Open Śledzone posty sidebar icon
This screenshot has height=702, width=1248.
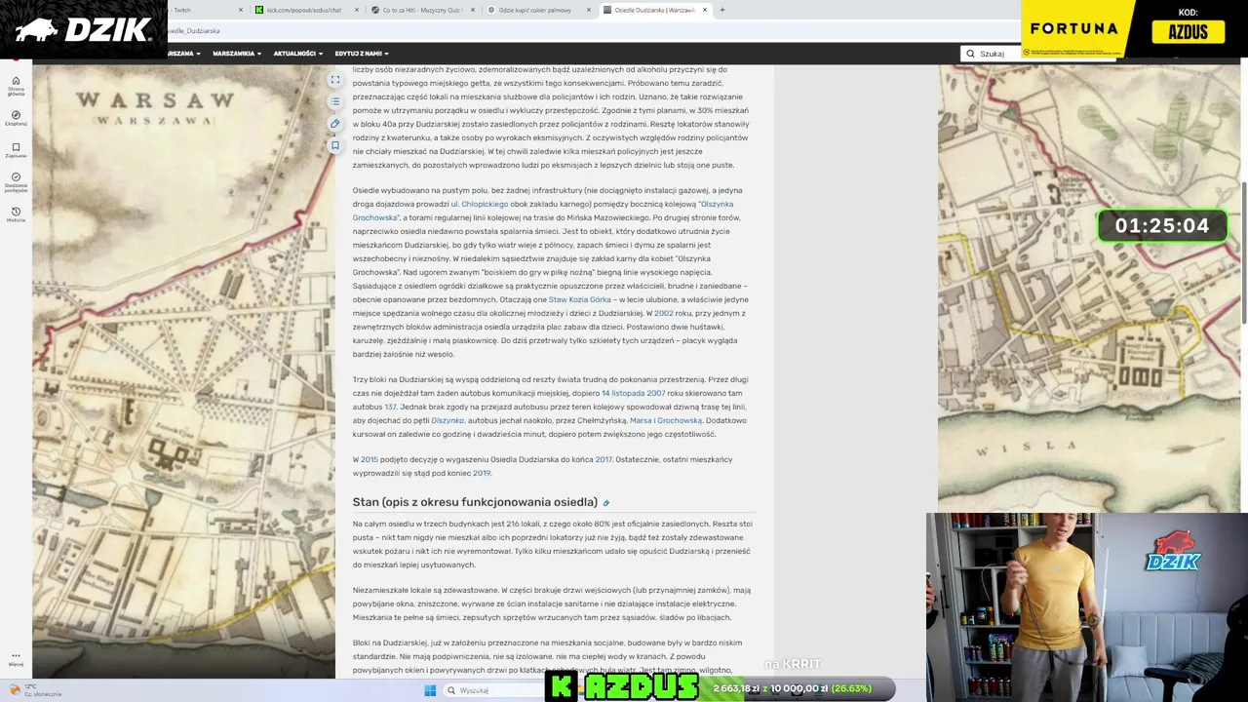click(x=16, y=181)
